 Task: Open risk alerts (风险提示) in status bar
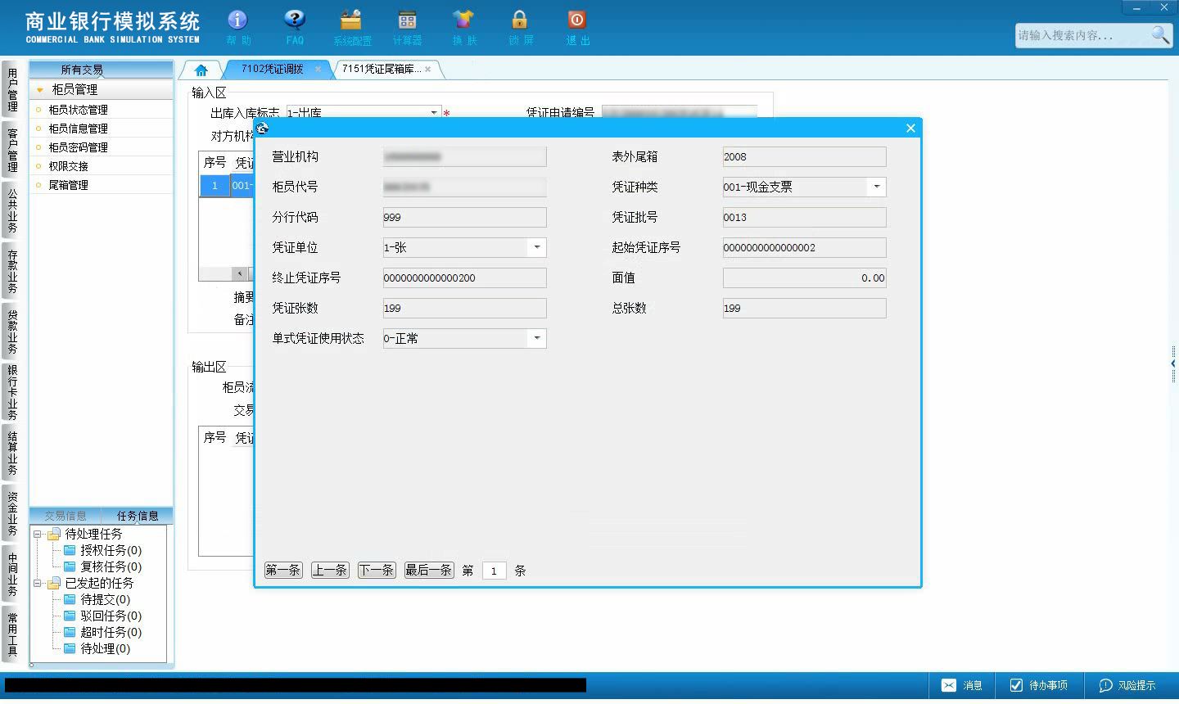tap(1128, 685)
